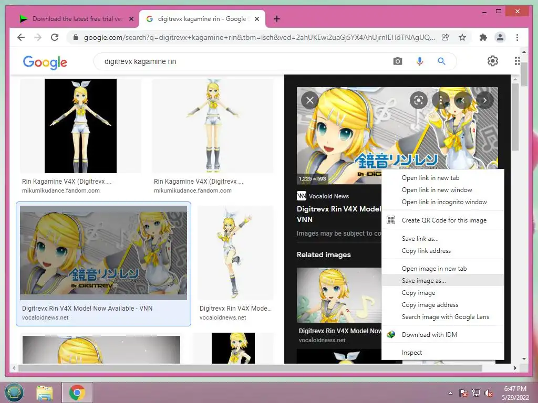Click the Google logo
Viewport: 538px width, 403px height.
tap(45, 62)
